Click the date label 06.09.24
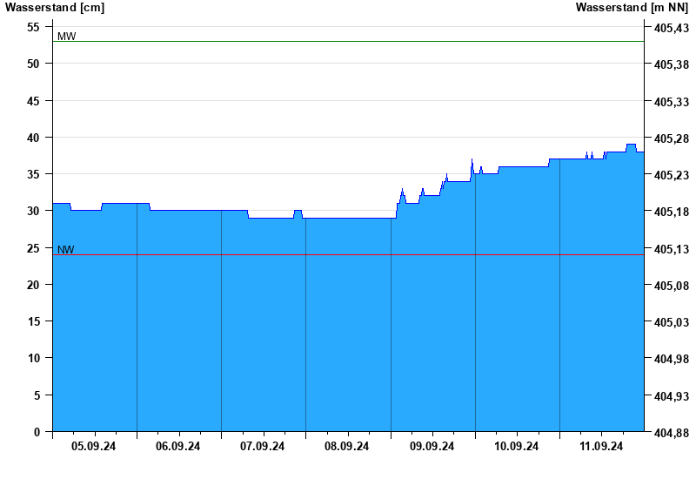Screen dimensions: 696x479 pyautogui.click(x=177, y=446)
